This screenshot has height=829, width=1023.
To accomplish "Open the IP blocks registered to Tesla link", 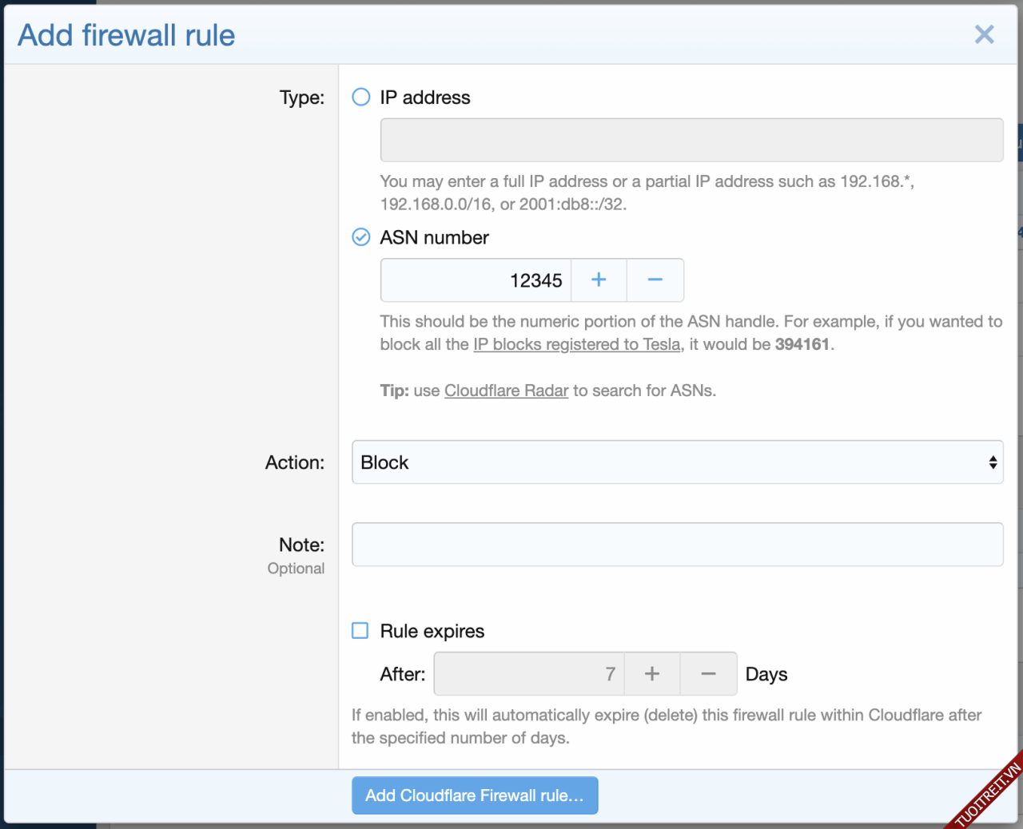I will [x=576, y=344].
